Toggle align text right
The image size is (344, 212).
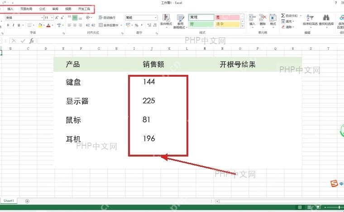pyautogui.click(x=80, y=25)
